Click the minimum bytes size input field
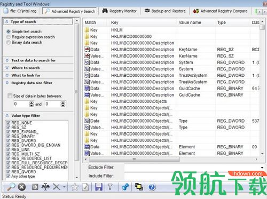 pyautogui.click(x=21, y=104)
